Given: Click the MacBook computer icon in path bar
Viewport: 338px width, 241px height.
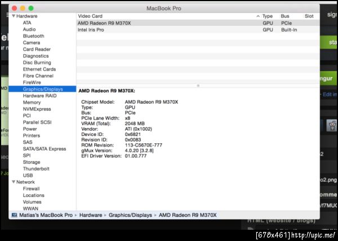Looking at the screenshot, I should [x=14, y=215].
